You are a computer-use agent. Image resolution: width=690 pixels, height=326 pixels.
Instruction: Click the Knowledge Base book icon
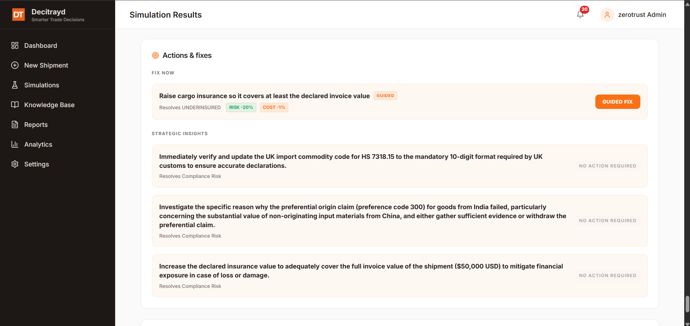pos(15,105)
